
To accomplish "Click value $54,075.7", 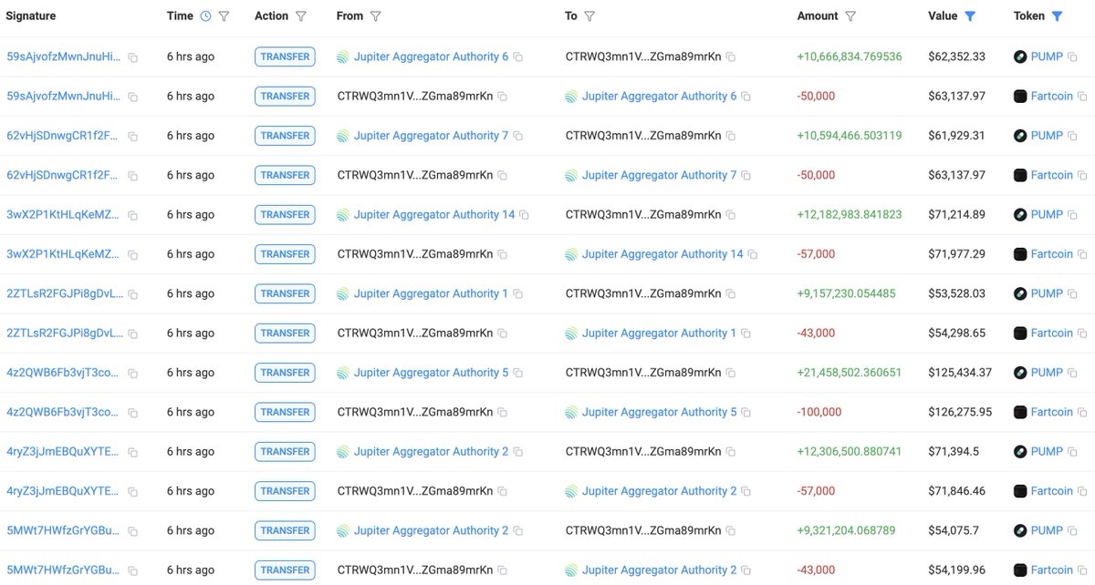I will (x=954, y=530).
